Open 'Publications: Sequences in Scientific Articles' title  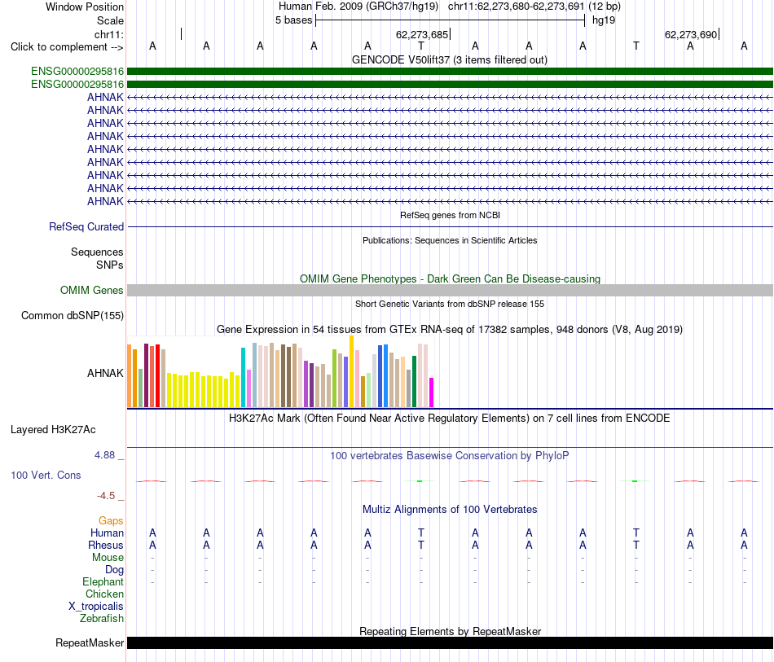tap(450, 240)
